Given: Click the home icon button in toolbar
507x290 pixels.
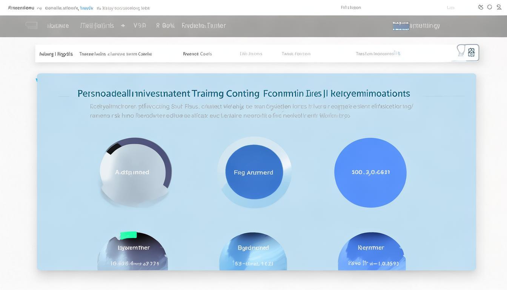Looking at the screenshot, I should click(471, 52).
